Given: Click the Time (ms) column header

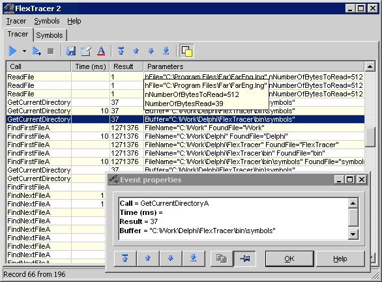Looking at the screenshot, I should (91, 66).
